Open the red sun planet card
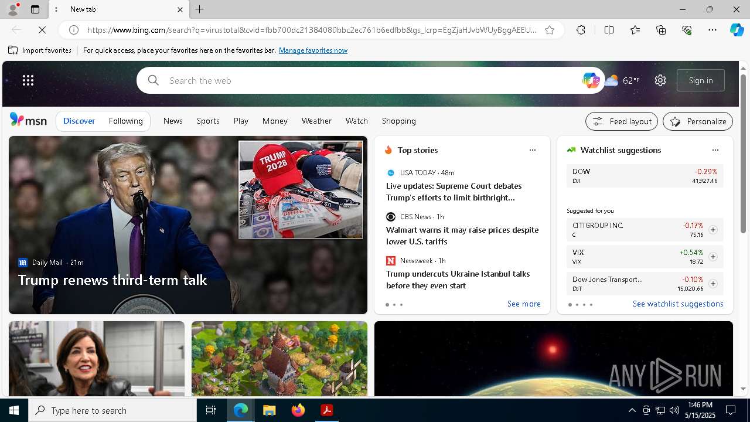This screenshot has width=750, height=422. click(554, 359)
